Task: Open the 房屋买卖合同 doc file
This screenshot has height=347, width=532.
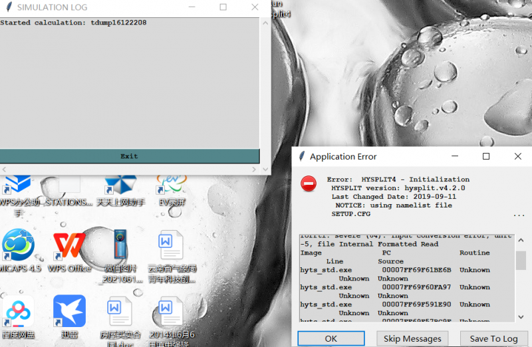Action: 120,311
